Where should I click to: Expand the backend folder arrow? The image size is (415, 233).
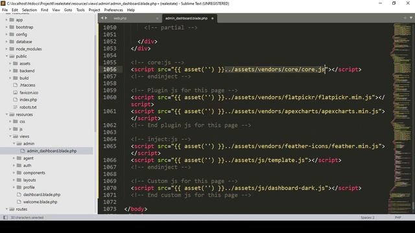pos(10,71)
